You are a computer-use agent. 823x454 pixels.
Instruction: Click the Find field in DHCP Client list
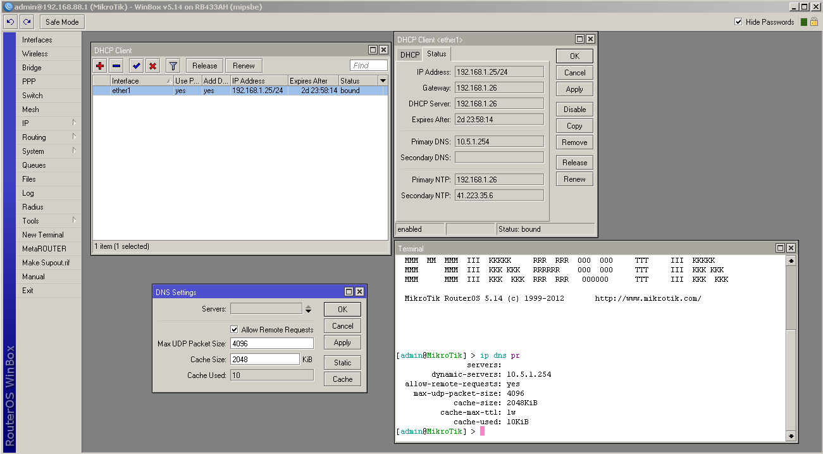[369, 66]
